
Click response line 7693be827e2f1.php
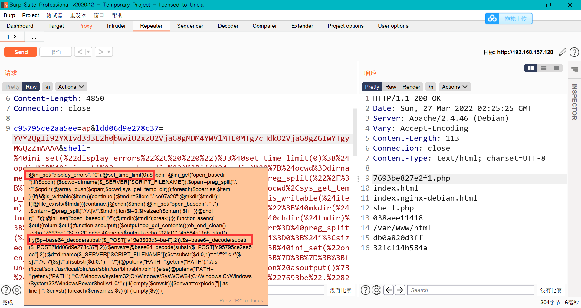pyautogui.click(x=411, y=178)
